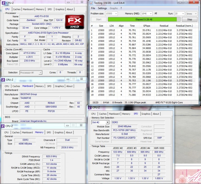201x184 pixels.
Task: Select result row 6 with 34.9808 GFlops
Action: tap(142, 48)
